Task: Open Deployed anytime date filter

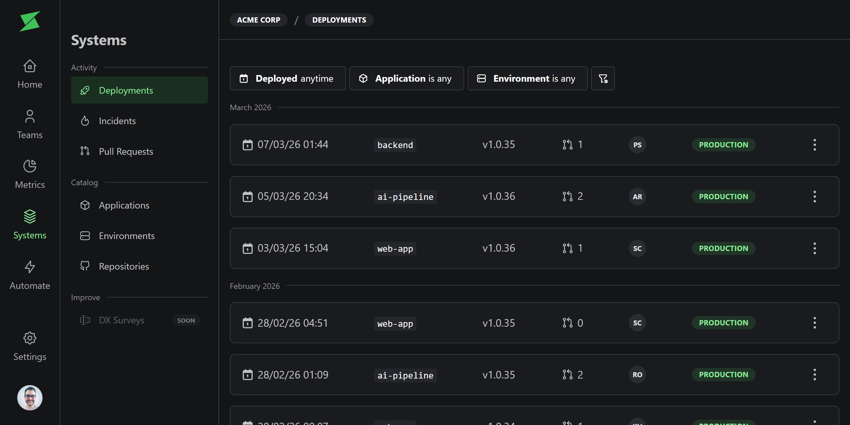Action: tap(288, 78)
